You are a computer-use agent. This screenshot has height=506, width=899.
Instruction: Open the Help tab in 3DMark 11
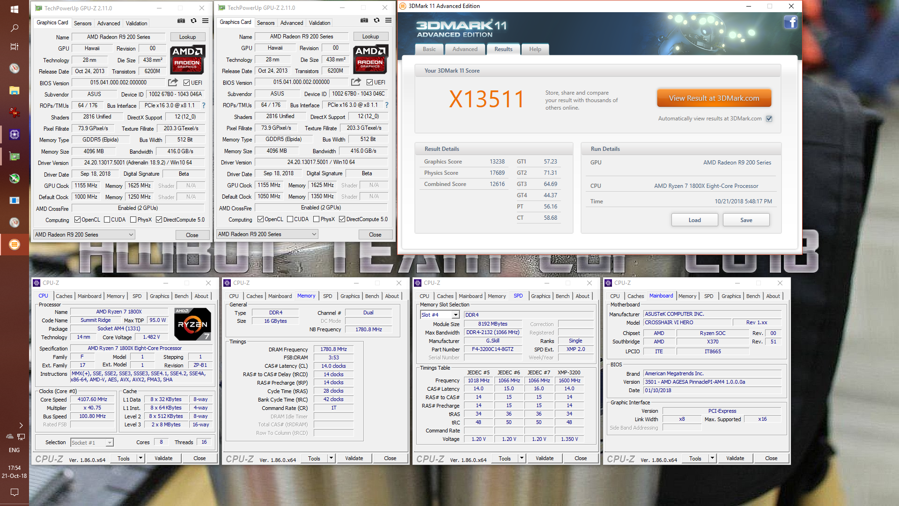point(535,49)
